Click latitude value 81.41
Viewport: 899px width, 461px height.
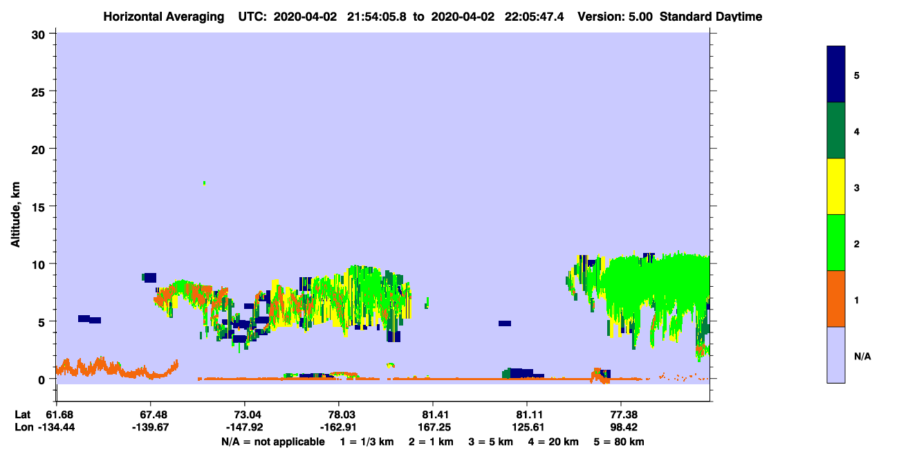click(x=433, y=414)
